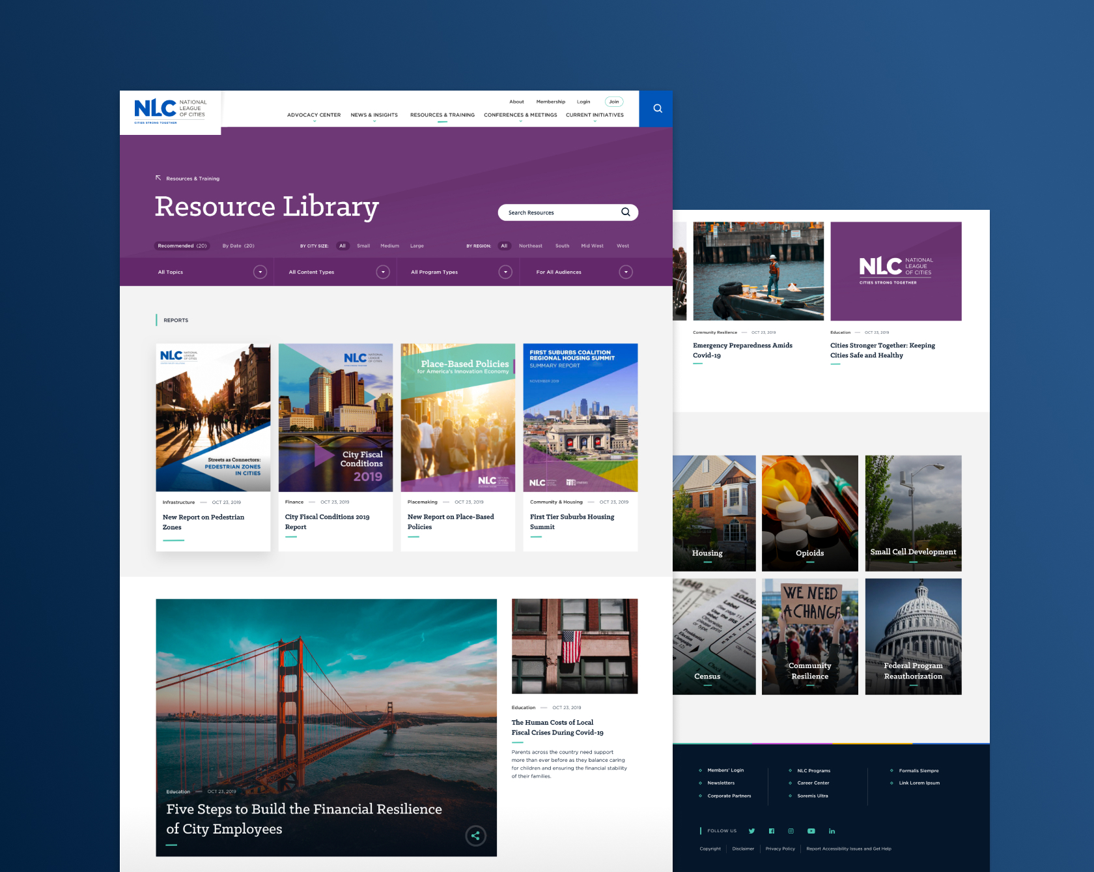Open the YouTube icon in footer
This screenshot has height=872, width=1094.
point(811,831)
